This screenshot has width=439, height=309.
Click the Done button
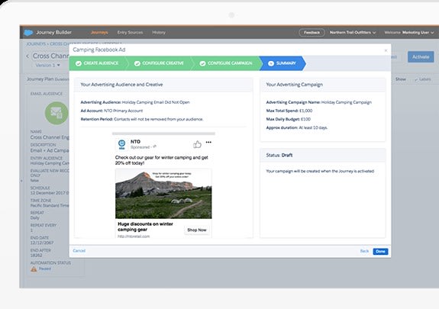coord(380,251)
